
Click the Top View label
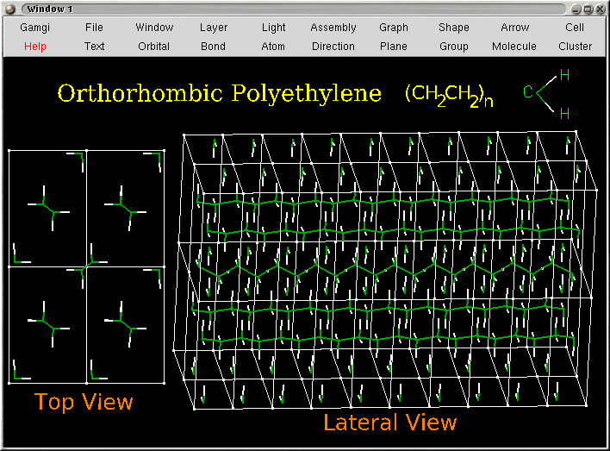click(84, 402)
